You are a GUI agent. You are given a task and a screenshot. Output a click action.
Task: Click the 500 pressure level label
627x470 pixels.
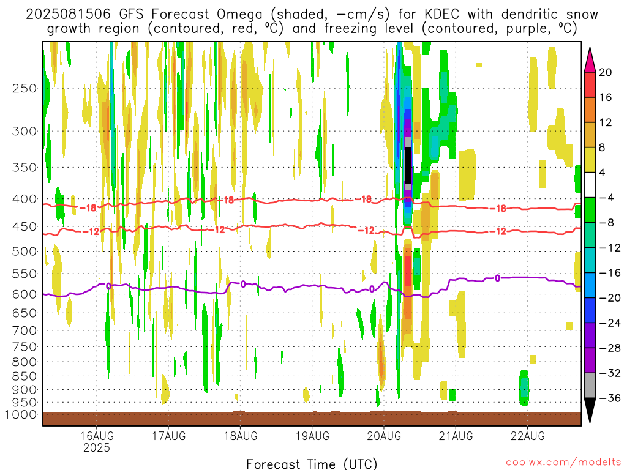(x=24, y=252)
